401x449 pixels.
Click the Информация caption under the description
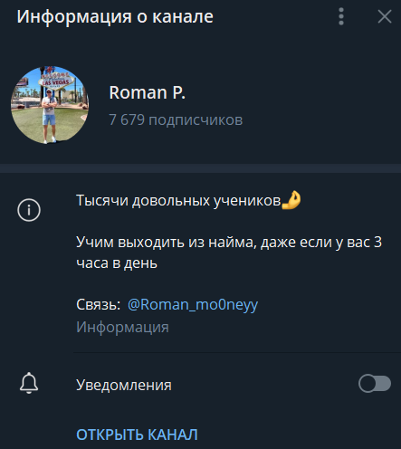coord(122,328)
